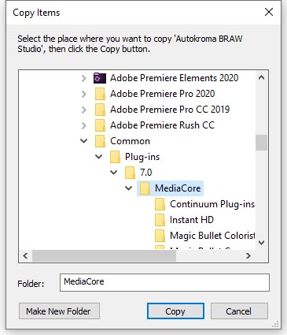
Task: Click the Continuum Plug-ins folder icon
Action: [x=160, y=204]
